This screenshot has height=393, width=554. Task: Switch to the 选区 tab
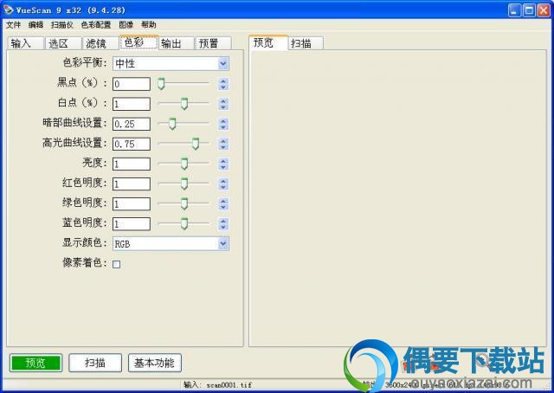coord(63,43)
